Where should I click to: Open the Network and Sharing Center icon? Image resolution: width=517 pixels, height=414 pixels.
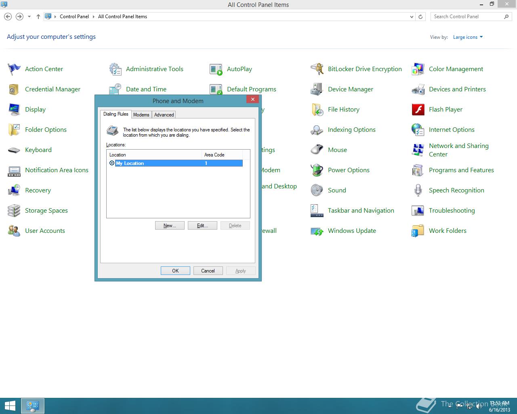point(418,150)
